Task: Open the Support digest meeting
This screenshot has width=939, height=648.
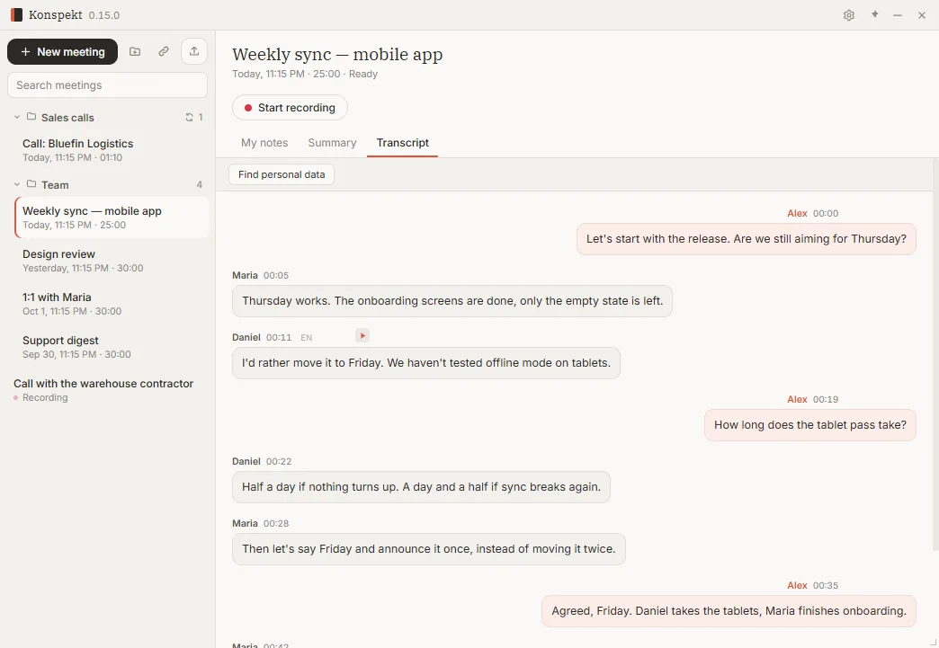Action: point(112,347)
